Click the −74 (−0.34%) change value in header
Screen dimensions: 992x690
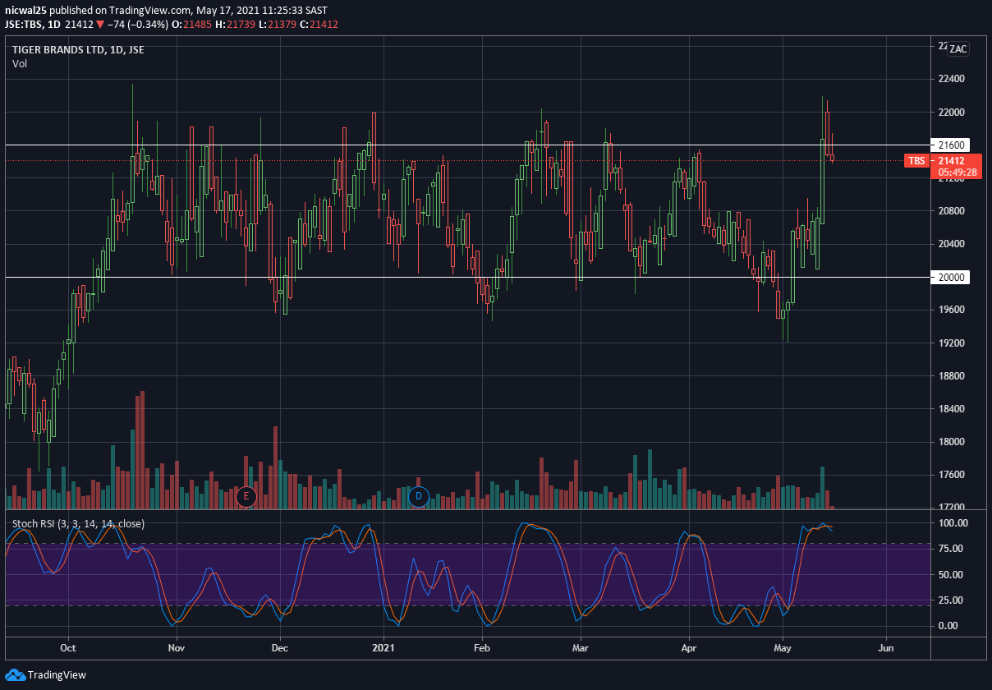(x=136, y=25)
